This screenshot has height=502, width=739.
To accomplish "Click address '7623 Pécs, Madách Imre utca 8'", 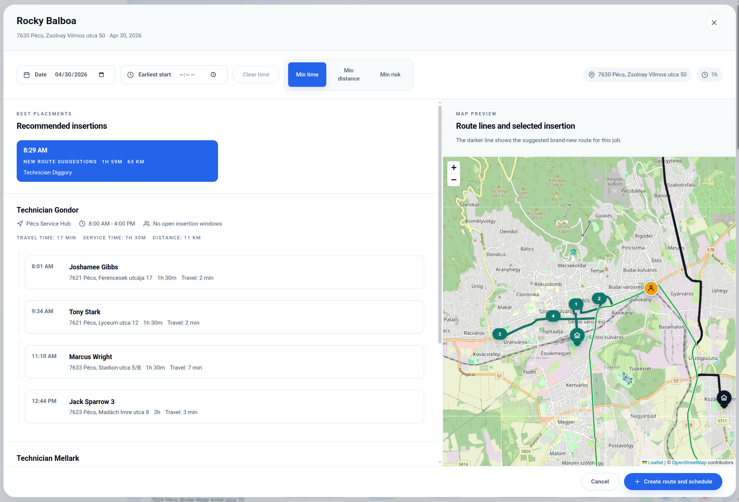I will 109,412.
